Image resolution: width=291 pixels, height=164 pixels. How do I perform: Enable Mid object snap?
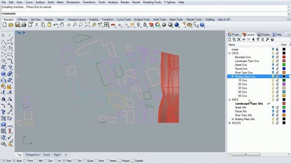36,161
